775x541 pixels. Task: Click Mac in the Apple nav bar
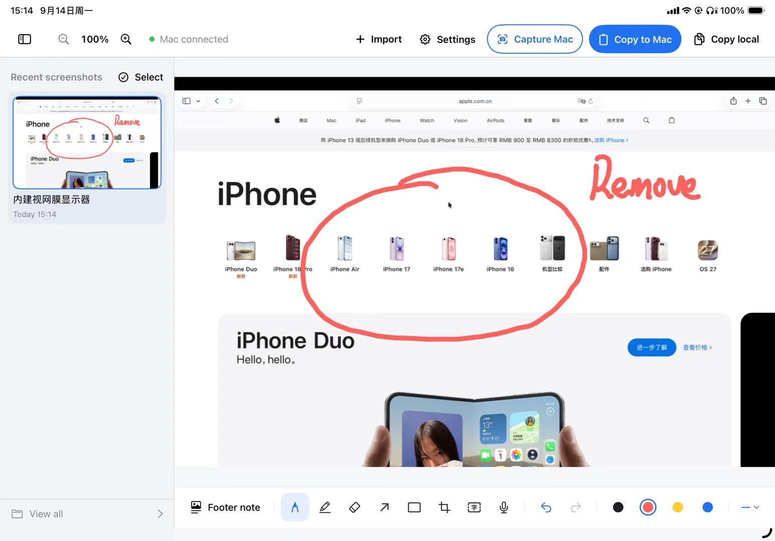[x=331, y=121]
